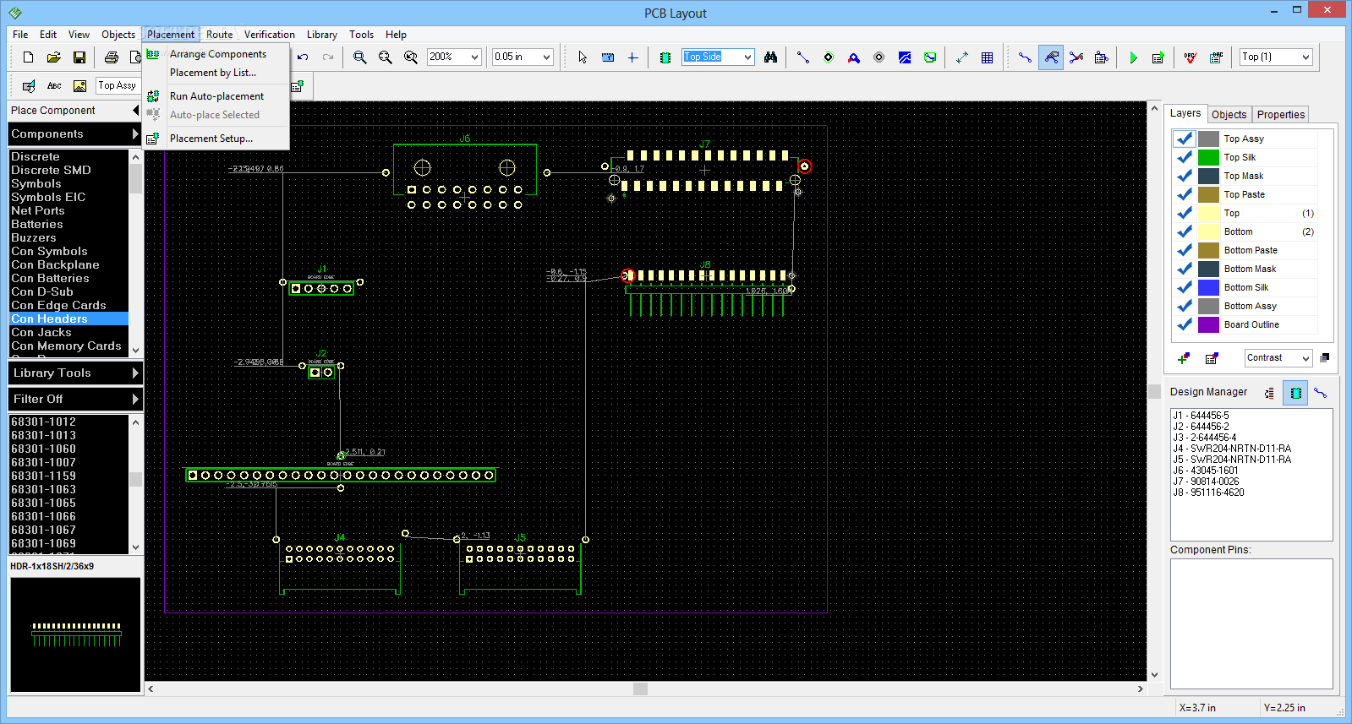Screen dimensions: 1352x724
Task: Click the Check Design Rules icon
Action: point(1191,57)
